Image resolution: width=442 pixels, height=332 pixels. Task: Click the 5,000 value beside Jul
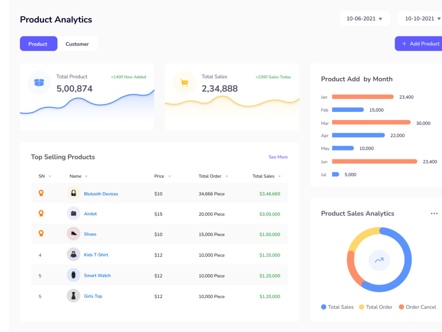(x=351, y=175)
